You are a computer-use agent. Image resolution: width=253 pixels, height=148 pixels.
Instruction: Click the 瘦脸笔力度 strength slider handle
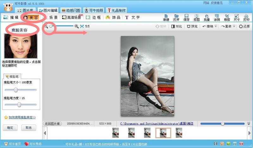(19, 105)
